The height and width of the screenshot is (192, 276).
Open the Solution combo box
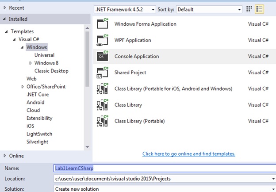(165, 188)
